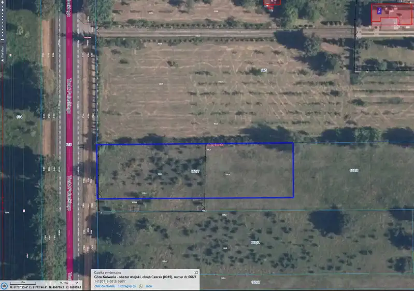Click the parcel 665 label in the field
The width and height of the screenshot is (414, 291).
(264, 70)
